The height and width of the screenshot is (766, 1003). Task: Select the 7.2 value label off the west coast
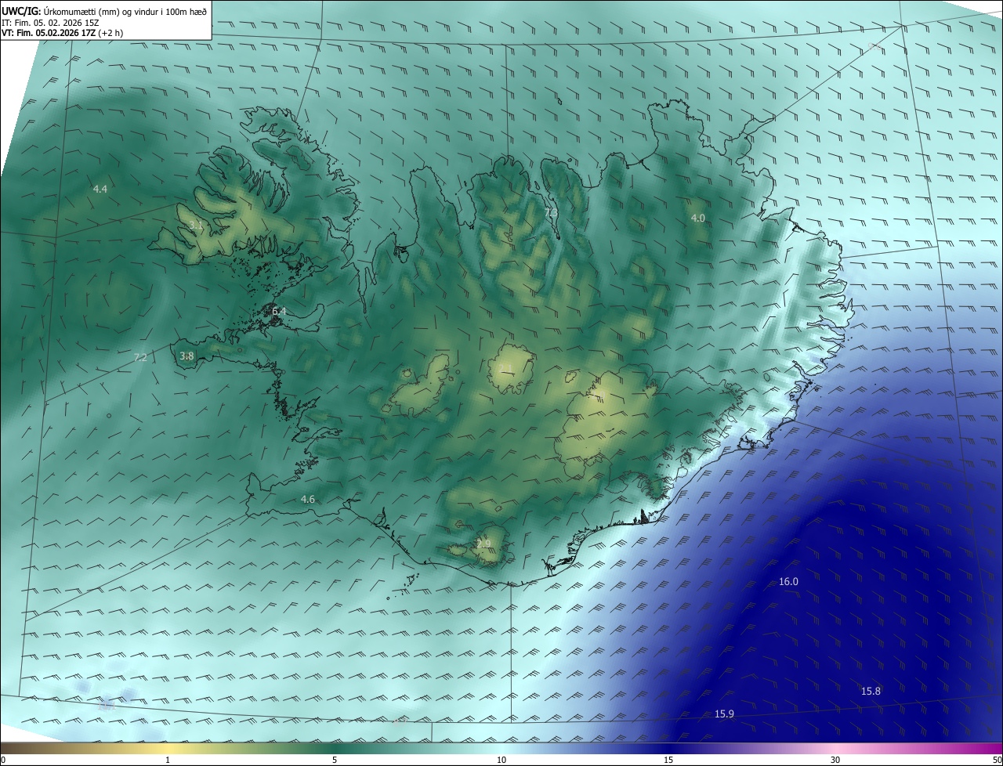coord(140,358)
